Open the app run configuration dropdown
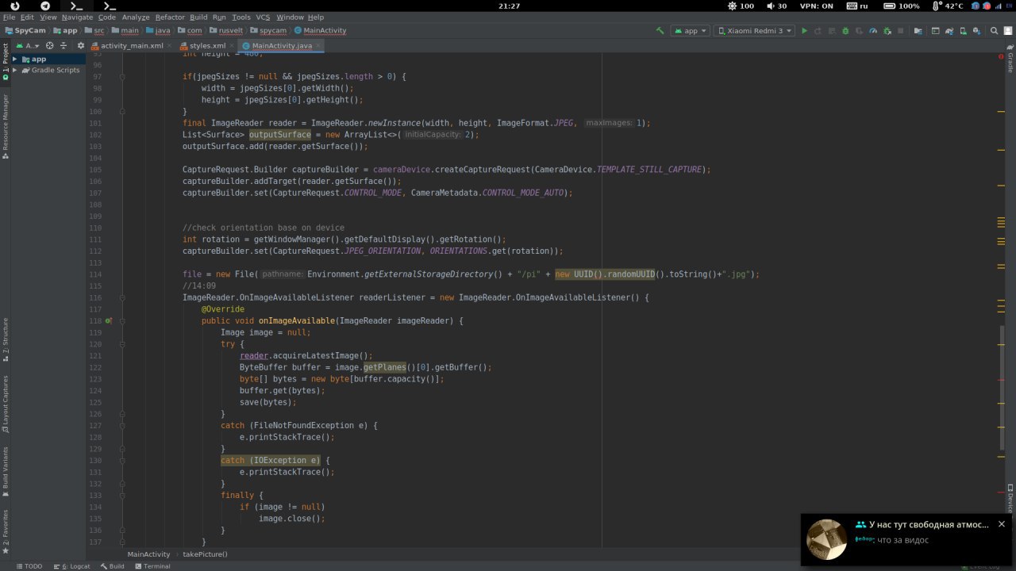Image resolution: width=1016 pixels, height=571 pixels. [690, 31]
